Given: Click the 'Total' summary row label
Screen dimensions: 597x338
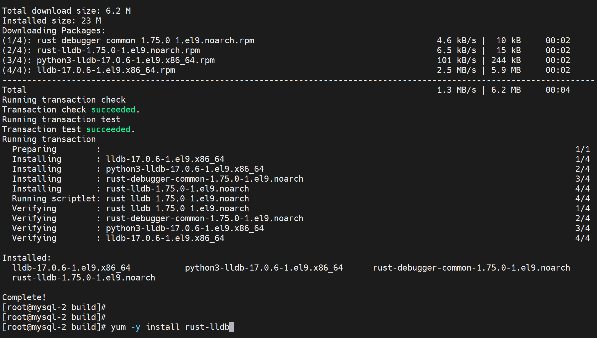Looking at the screenshot, I should [14, 90].
